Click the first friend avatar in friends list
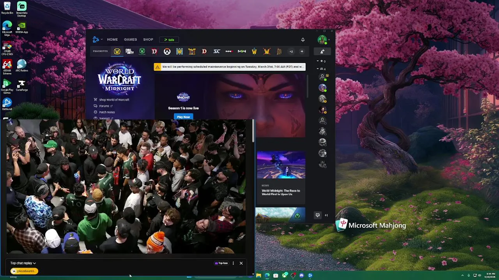This screenshot has width=499, height=280. point(322,77)
